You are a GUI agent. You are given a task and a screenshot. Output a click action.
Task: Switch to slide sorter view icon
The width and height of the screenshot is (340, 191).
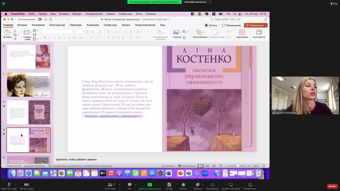click(207, 166)
